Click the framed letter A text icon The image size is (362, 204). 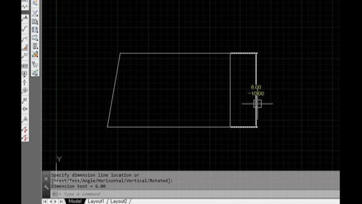pyautogui.click(x=25, y=74)
